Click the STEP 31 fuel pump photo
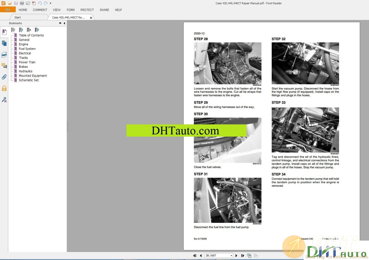The width and height of the screenshot is (369, 260). [228, 200]
